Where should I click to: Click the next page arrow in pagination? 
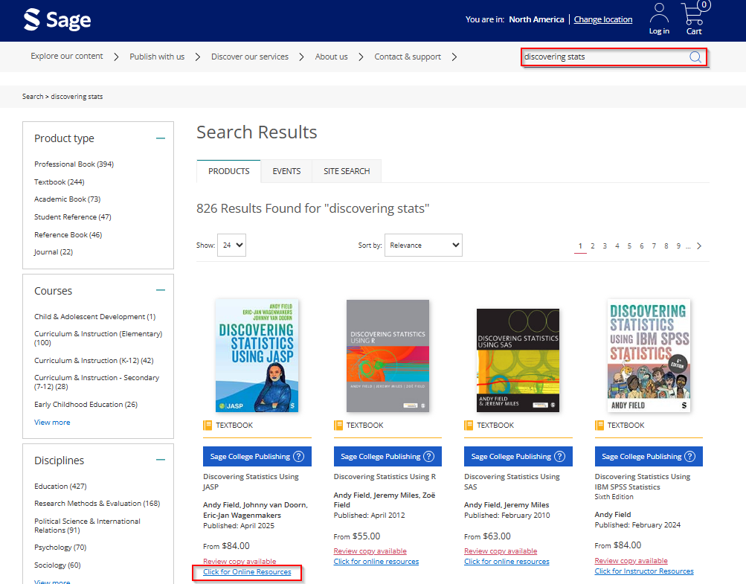pyautogui.click(x=699, y=246)
